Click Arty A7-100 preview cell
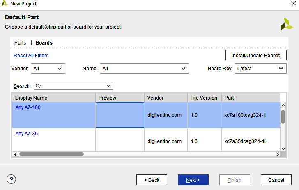This screenshot has height=190, width=299. [x=120, y=115]
